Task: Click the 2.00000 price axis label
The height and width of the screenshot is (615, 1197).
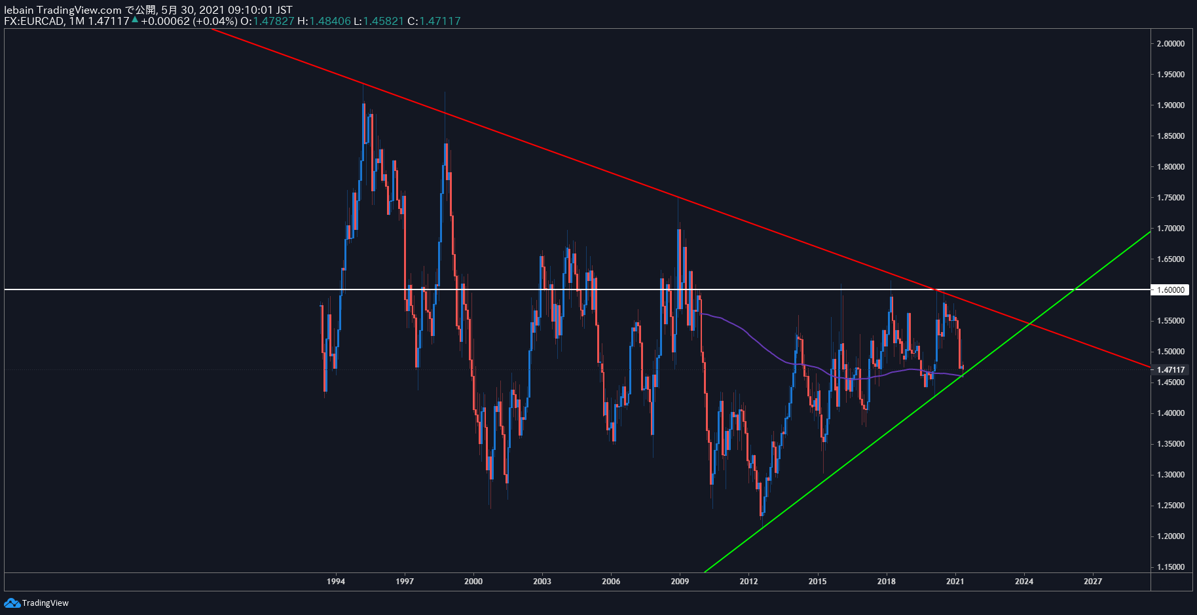Action: coord(1171,44)
